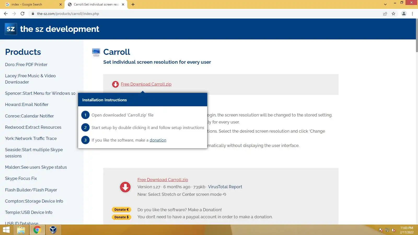Select the Carroll::Set individual screen tab

96,4
